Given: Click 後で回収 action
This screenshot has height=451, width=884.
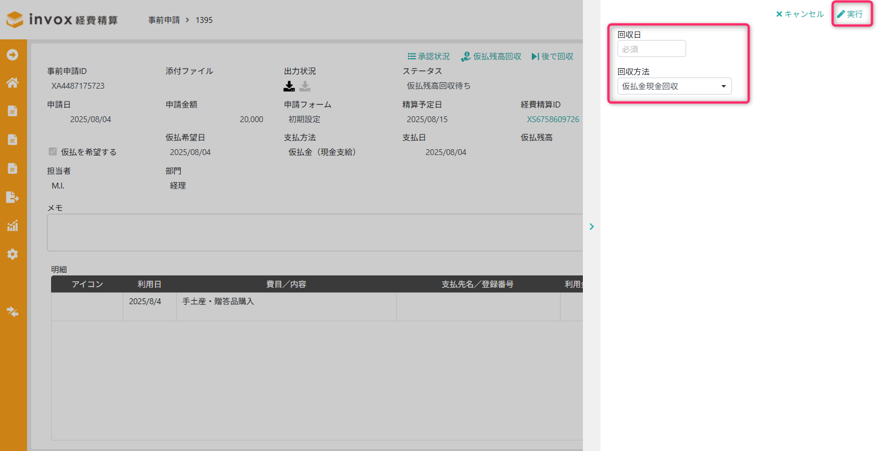Looking at the screenshot, I should coord(552,56).
